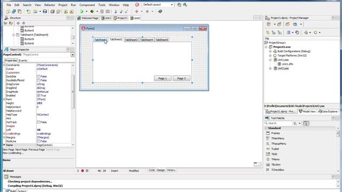Screen dimensions: 342x192
Task: Open the Default Layout dropdown
Action: (172, 5)
